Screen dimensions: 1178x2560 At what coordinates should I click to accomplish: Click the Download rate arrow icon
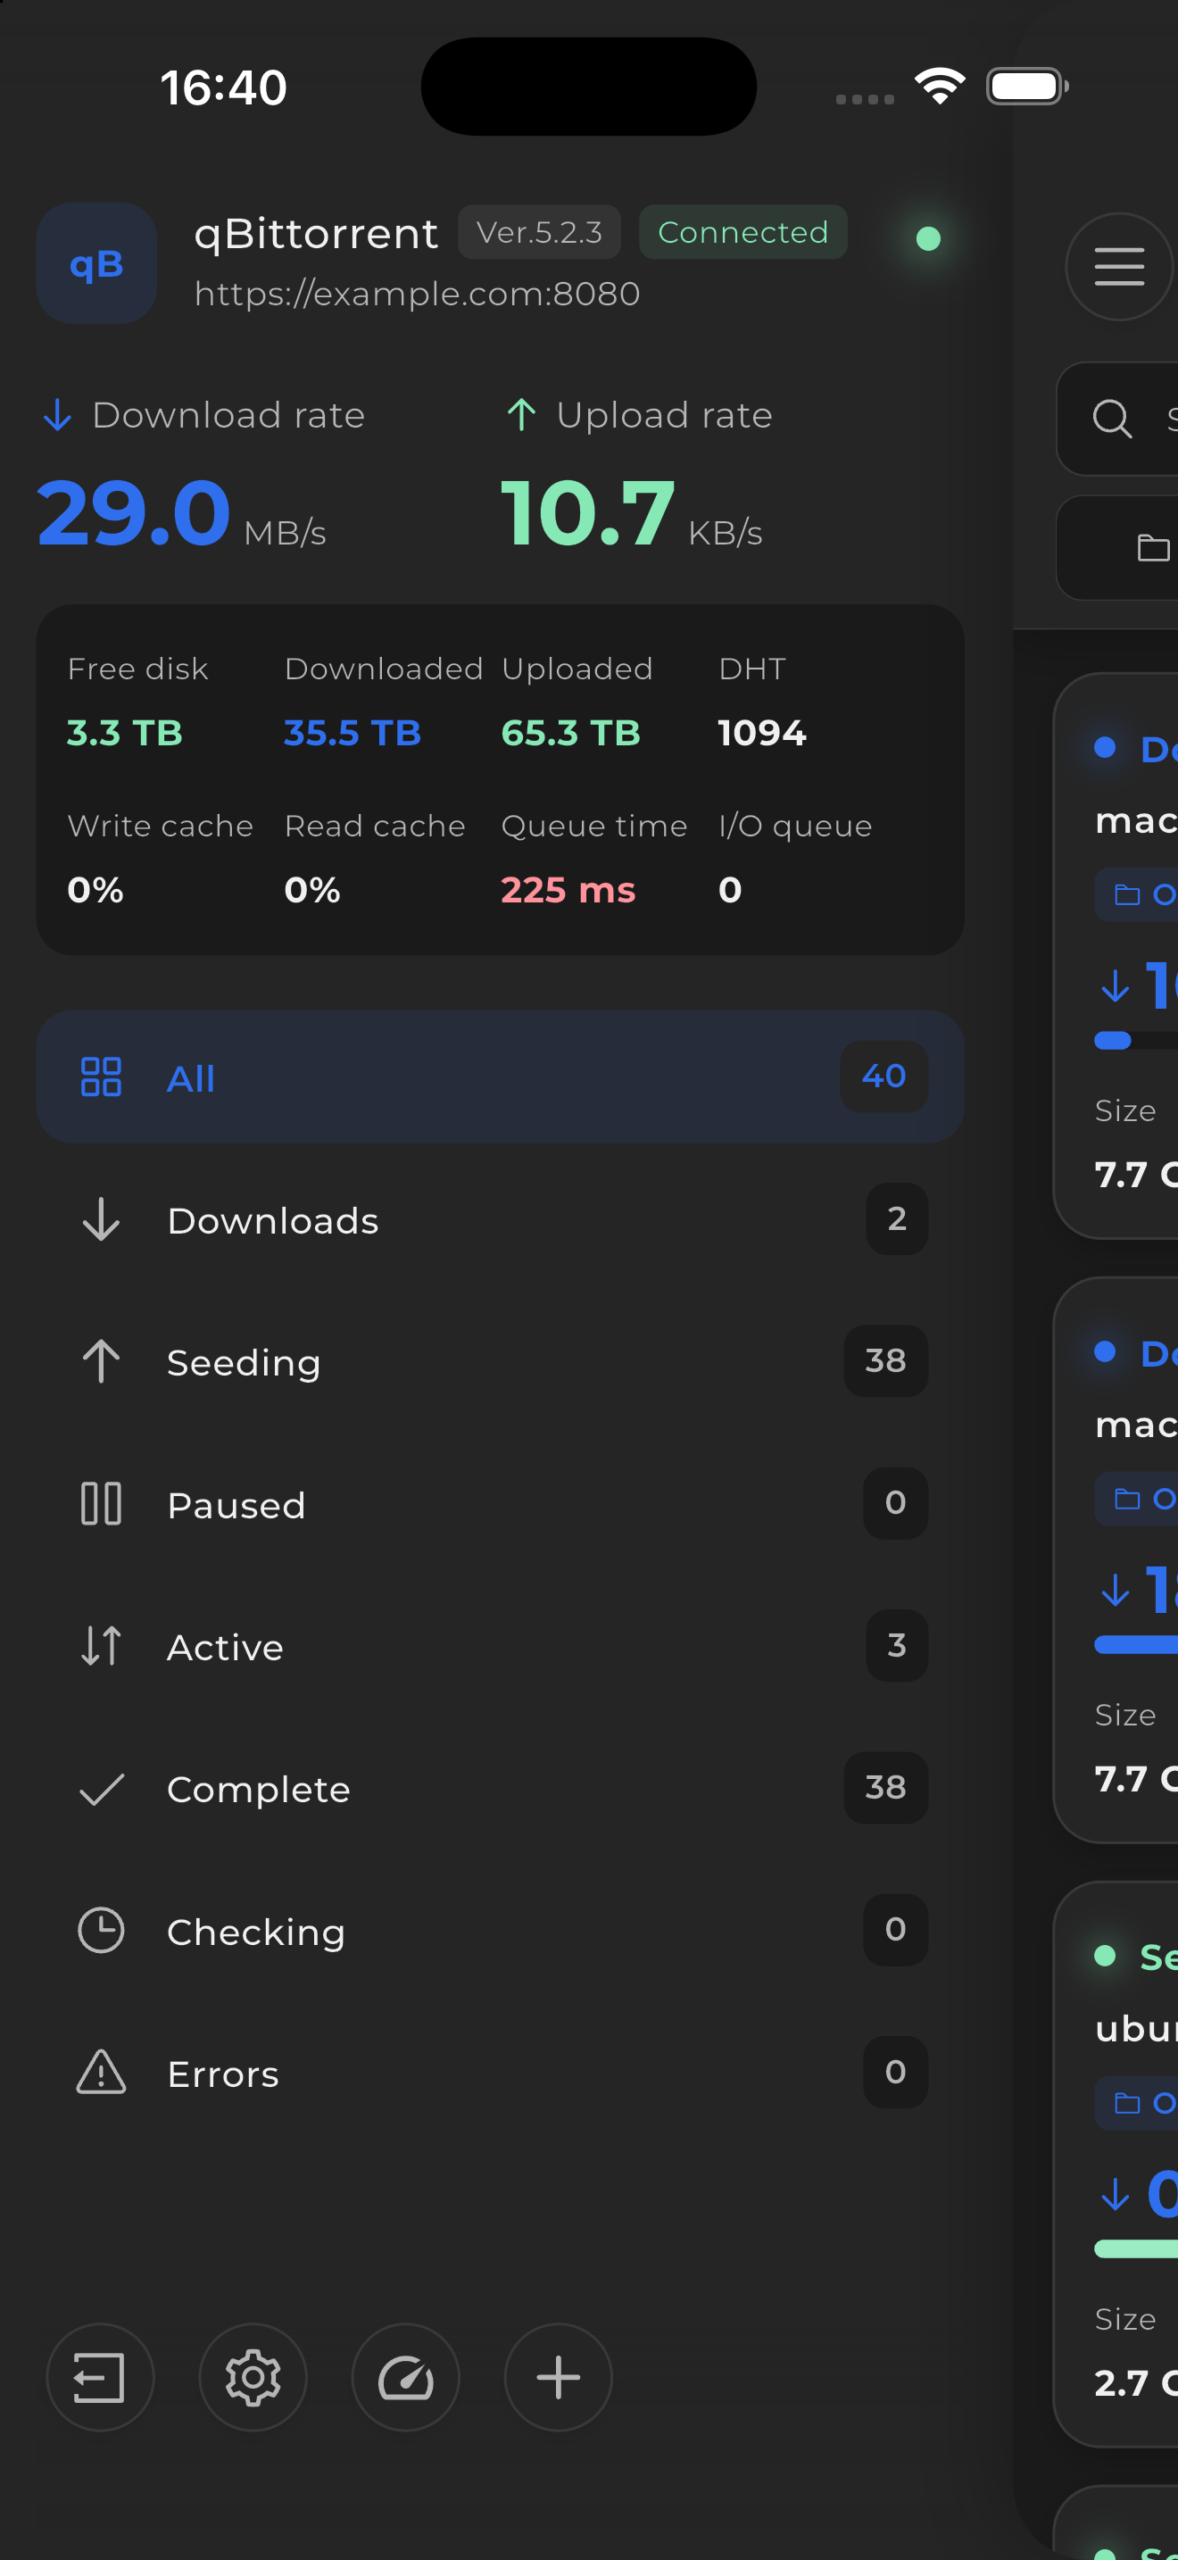pyautogui.click(x=58, y=415)
